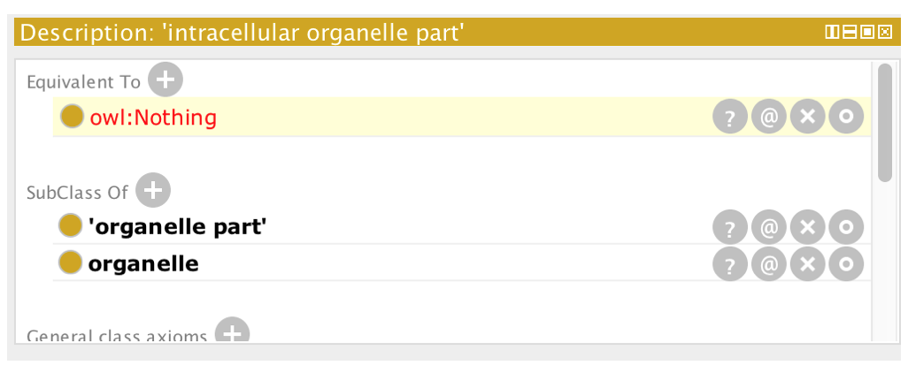The width and height of the screenshot is (908, 373).
Task: Split the Description view vertically
Action: point(832,33)
